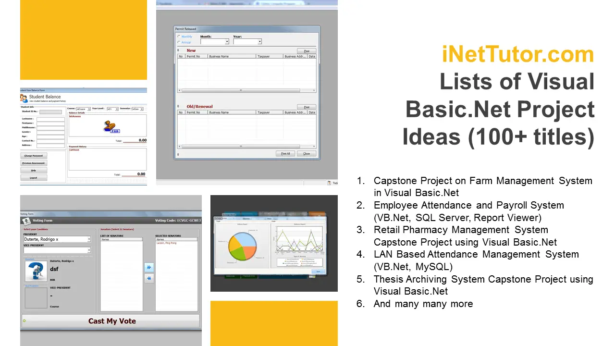Select the Annual radio button
Image resolution: width=615 pixels, height=346 pixels.
[179, 42]
